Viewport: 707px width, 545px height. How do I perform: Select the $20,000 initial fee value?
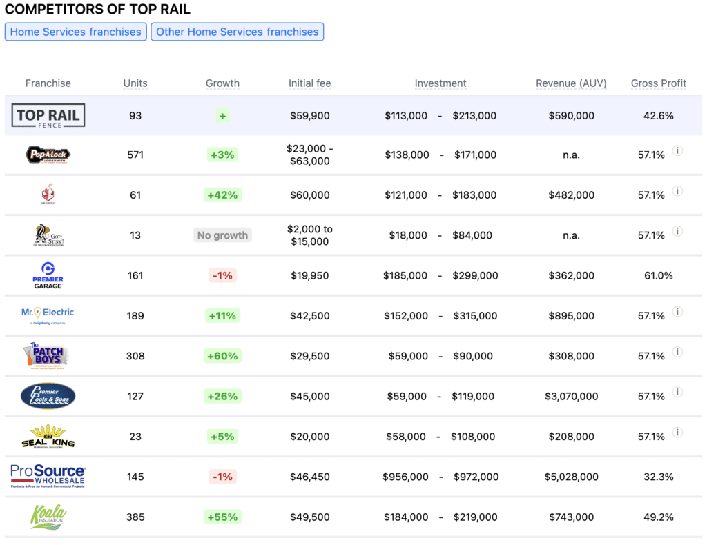310,437
